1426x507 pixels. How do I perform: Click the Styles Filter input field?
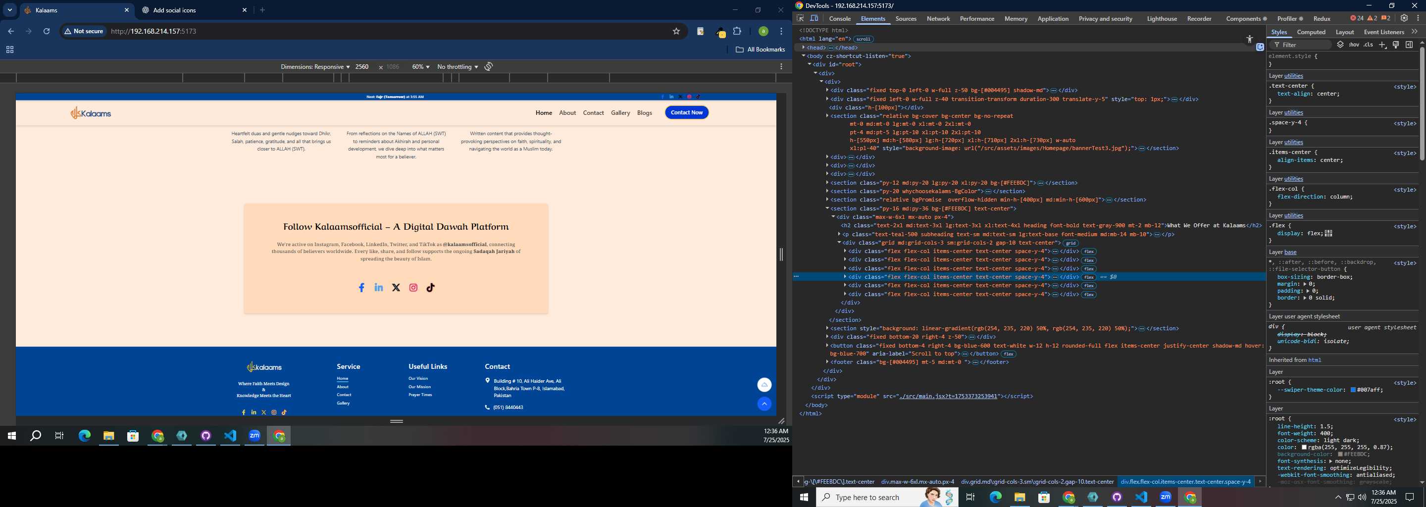click(1300, 45)
